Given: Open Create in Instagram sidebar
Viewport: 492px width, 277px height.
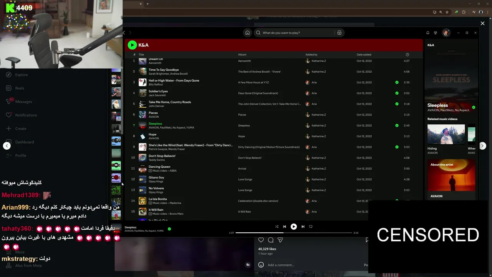Looking at the screenshot, I should click(16, 128).
